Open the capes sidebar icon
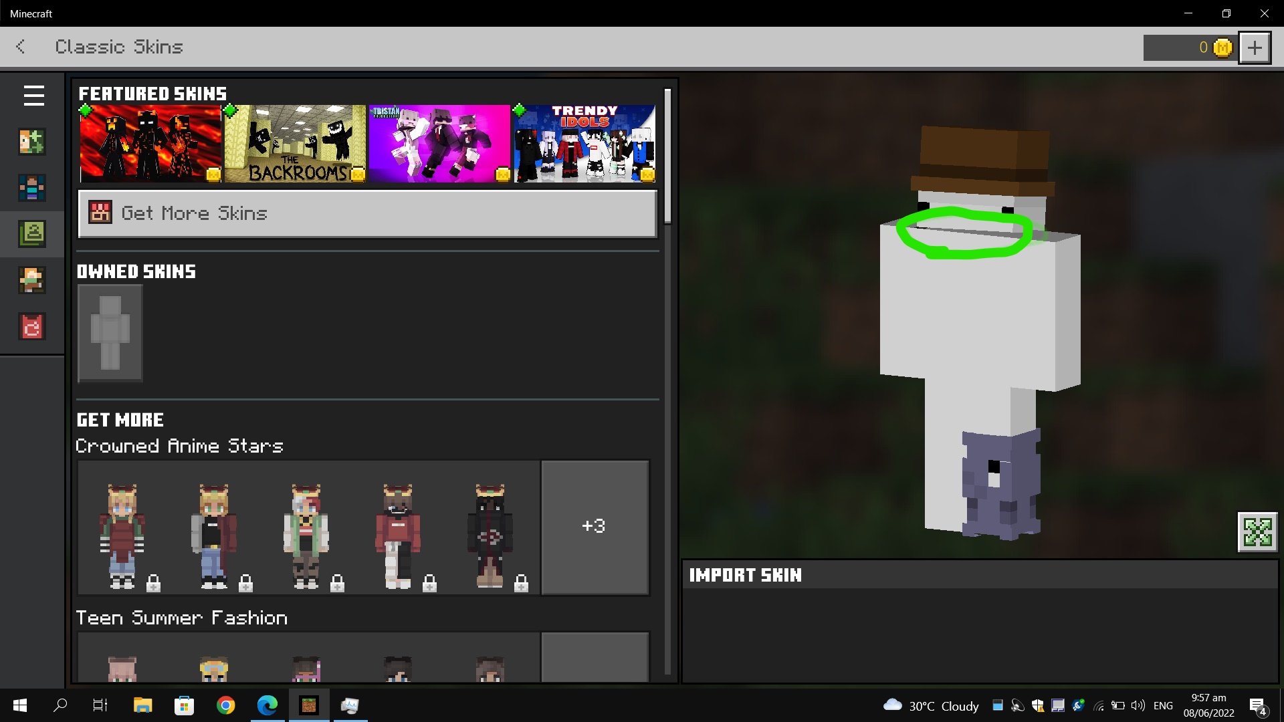Screen dimensions: 1284x722 point(32,327)
